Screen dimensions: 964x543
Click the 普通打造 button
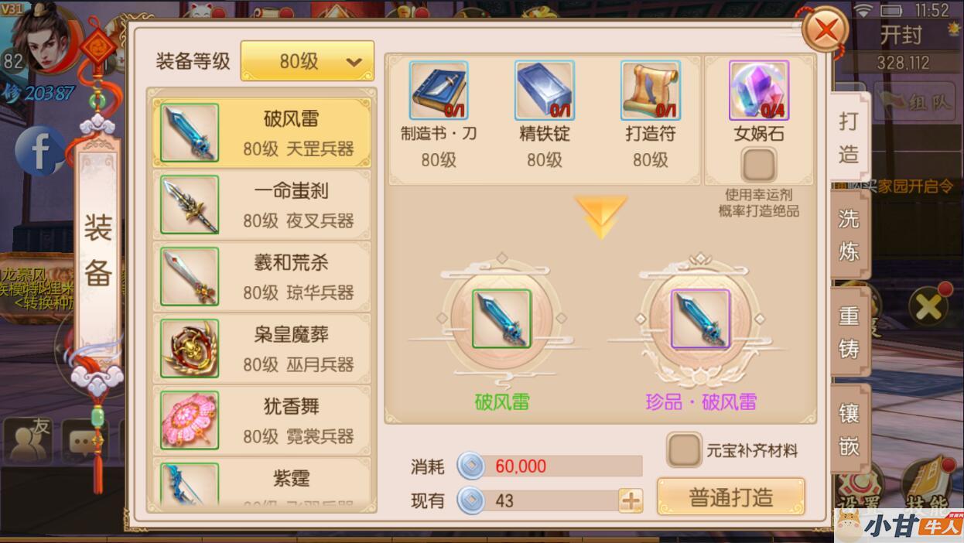coord(731,497)
